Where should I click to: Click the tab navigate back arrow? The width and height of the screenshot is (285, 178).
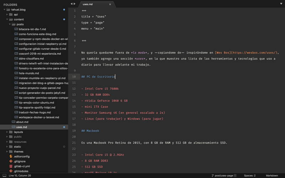point(72,4)
